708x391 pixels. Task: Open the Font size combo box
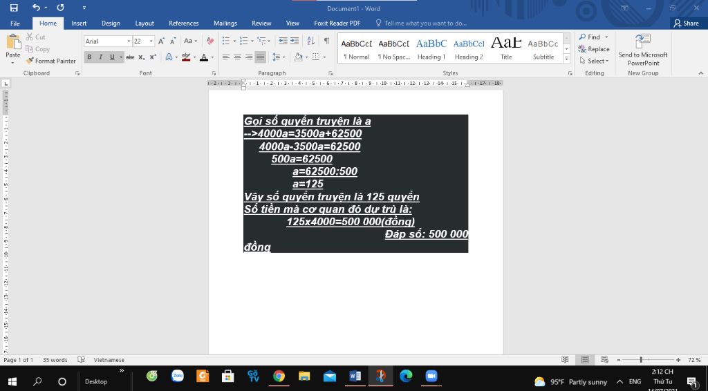pos(144,41)
